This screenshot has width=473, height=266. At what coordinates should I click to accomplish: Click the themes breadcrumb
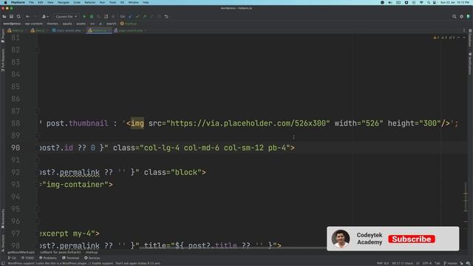coord(52,24)
